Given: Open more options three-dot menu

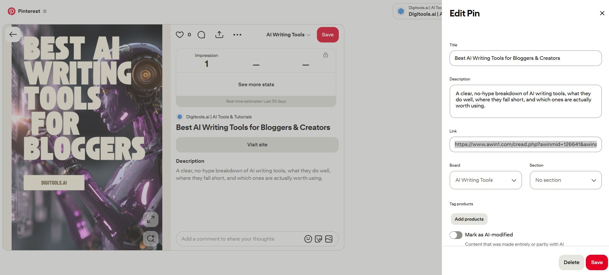Looking at the screenshot, I should click(237, 35).
